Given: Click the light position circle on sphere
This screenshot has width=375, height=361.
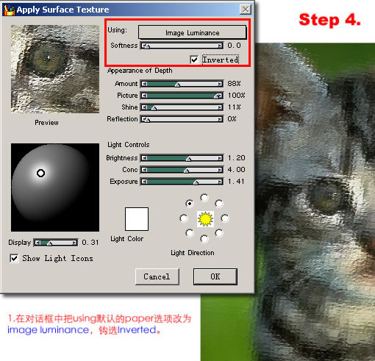Looking at the screenshot, I should pyautogui.click(x=40, y=173).
